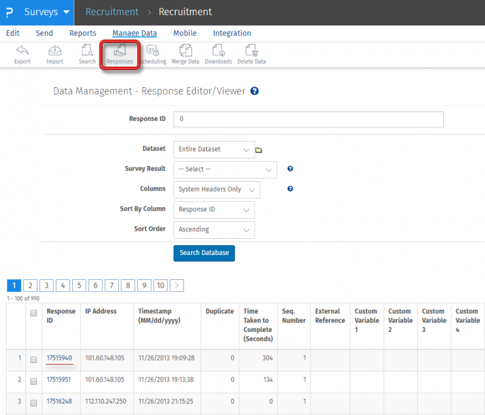Open response ID 17515951 link
The image size is (485, 415).
point(59,380)
